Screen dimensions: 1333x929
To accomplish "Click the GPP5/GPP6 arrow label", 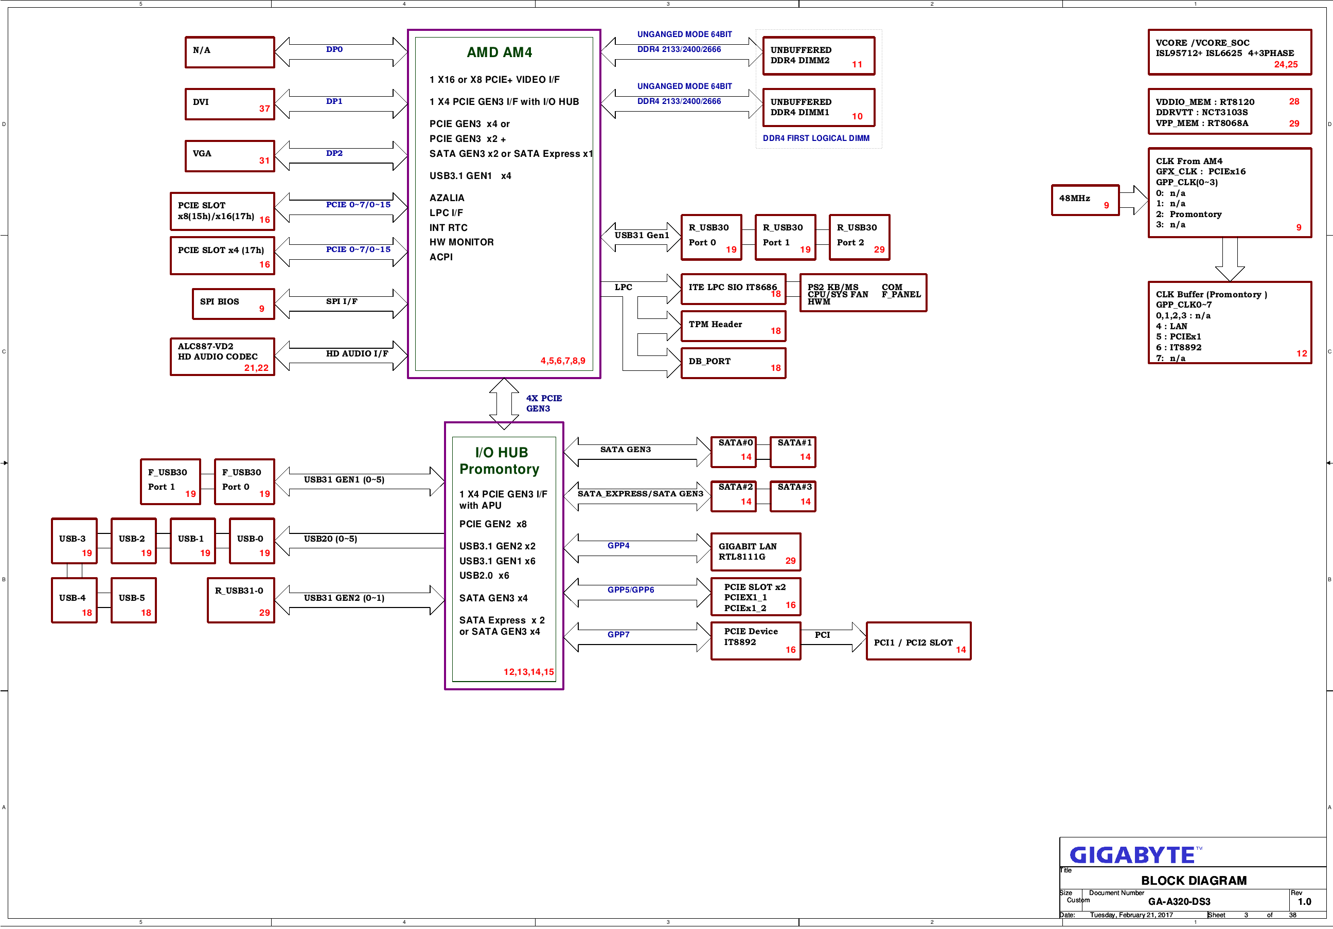I will pos(631,590).
